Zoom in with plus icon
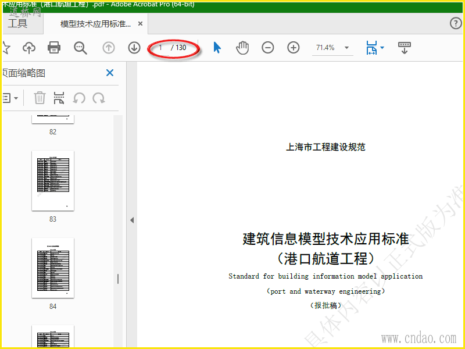The image size is (465, 349). 294,48
